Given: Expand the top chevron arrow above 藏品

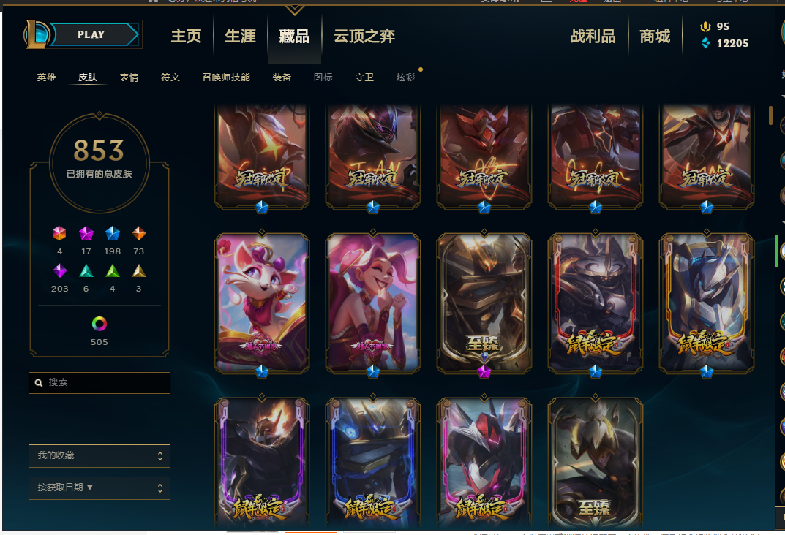Looking at the screenshot, I should pos(294,10).
